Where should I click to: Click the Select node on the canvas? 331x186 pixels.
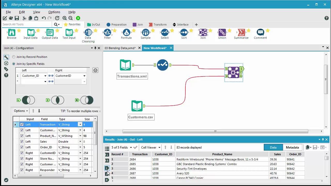pos(163,65)
